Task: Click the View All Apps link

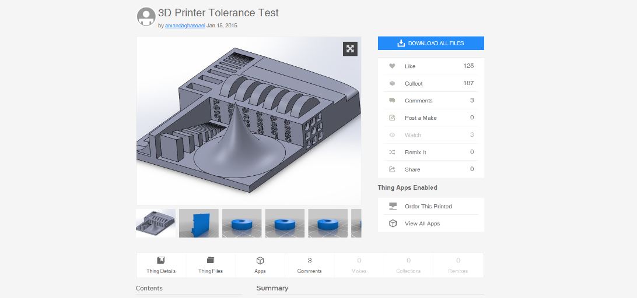Action: (422, 224)
